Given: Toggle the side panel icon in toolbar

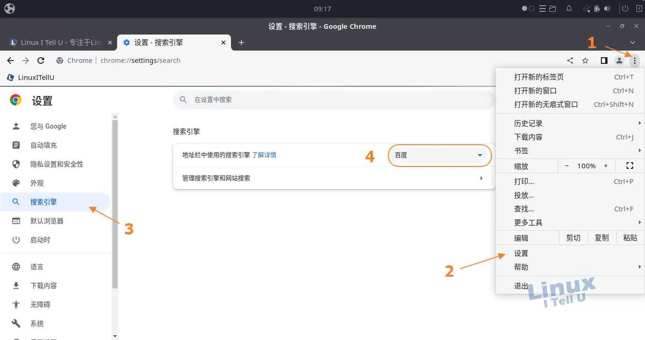Looking at the screenshot, I should (604, 61).
